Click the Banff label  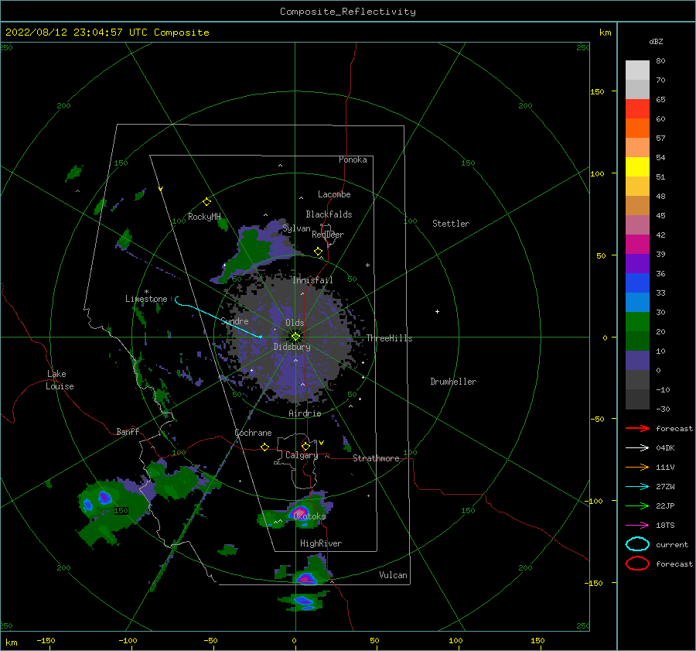tap(128, 431)
